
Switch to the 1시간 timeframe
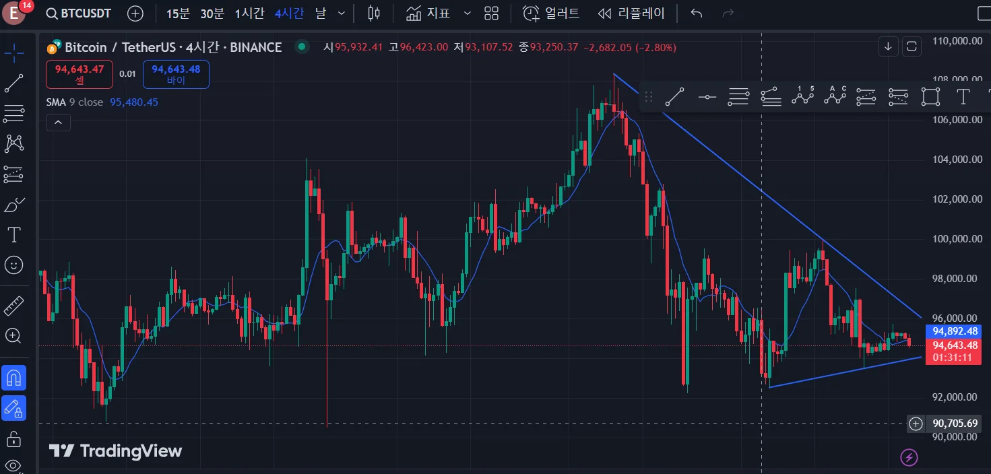pyautogui.click(x=251, y=13)
